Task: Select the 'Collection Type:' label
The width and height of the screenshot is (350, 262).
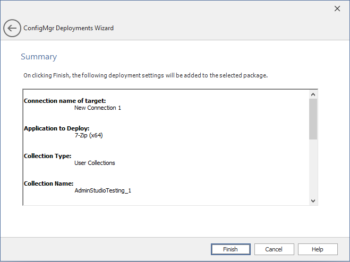Action: (x=48, y=156)
